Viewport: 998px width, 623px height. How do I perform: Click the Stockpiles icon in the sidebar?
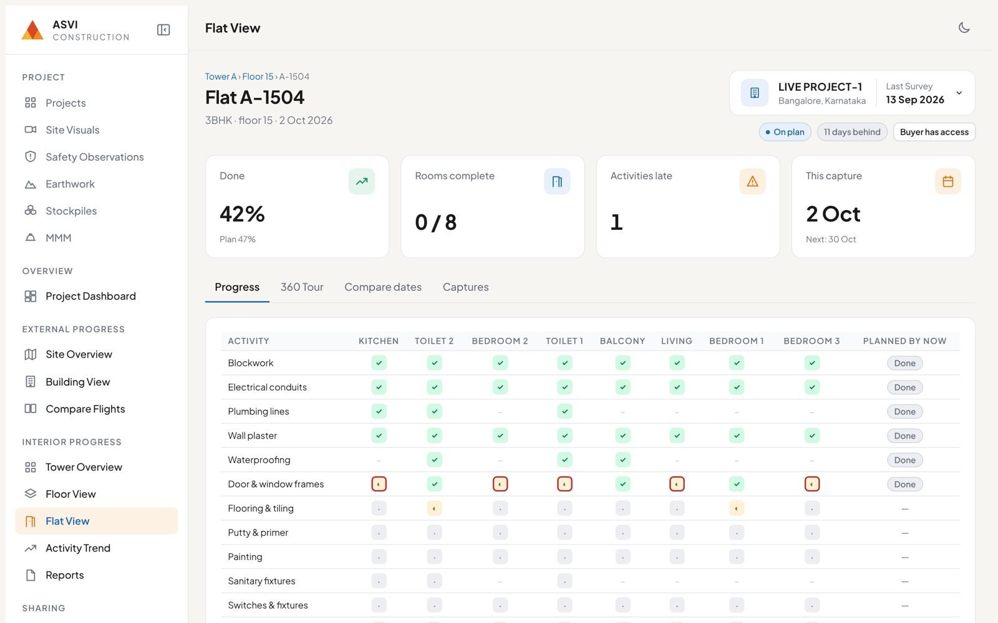click(30, 211)
